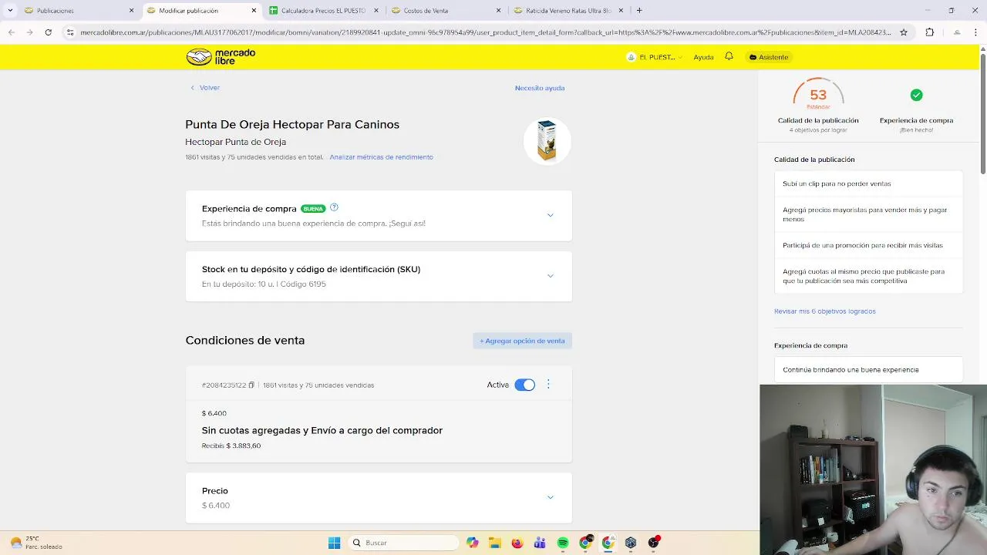Click the Recibís $ 3.883,60 text
This screenshot has width=987, height=555.
tap(231, 446)
